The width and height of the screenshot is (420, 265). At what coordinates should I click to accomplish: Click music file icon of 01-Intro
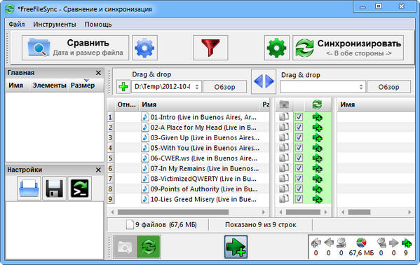[x=145, y=117]
